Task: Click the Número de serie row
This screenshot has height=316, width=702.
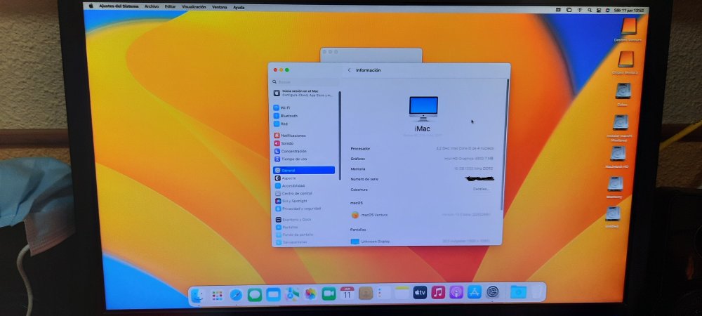Action: pos(423,179)
